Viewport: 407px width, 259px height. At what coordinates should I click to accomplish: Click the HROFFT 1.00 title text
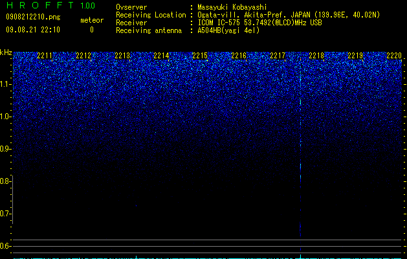(51, 5)
